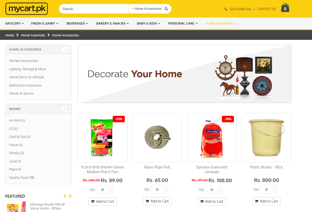This screenshot has width=312, height=212.
Task: Click the mycart.pk logo
Action: [x=27, y=9]
